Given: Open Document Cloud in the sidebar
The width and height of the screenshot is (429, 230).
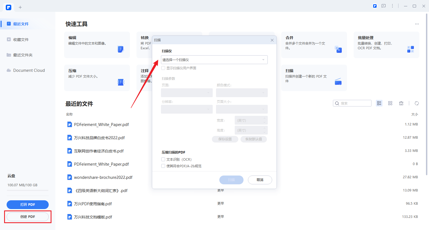Looking at the screenshot, I should [x=29, y=70].
